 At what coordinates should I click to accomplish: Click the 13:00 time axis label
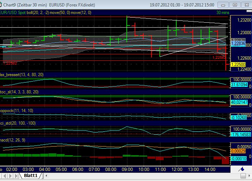point(193,170)
